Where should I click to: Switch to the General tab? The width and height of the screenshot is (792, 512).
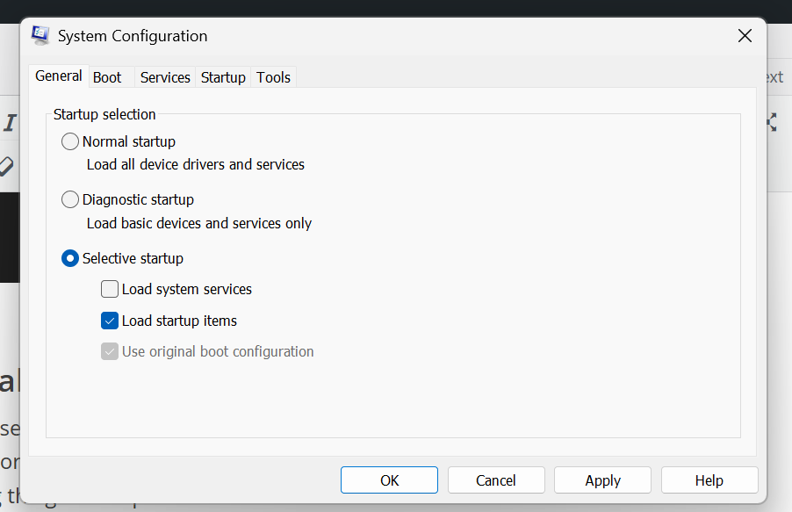[59, 76]
